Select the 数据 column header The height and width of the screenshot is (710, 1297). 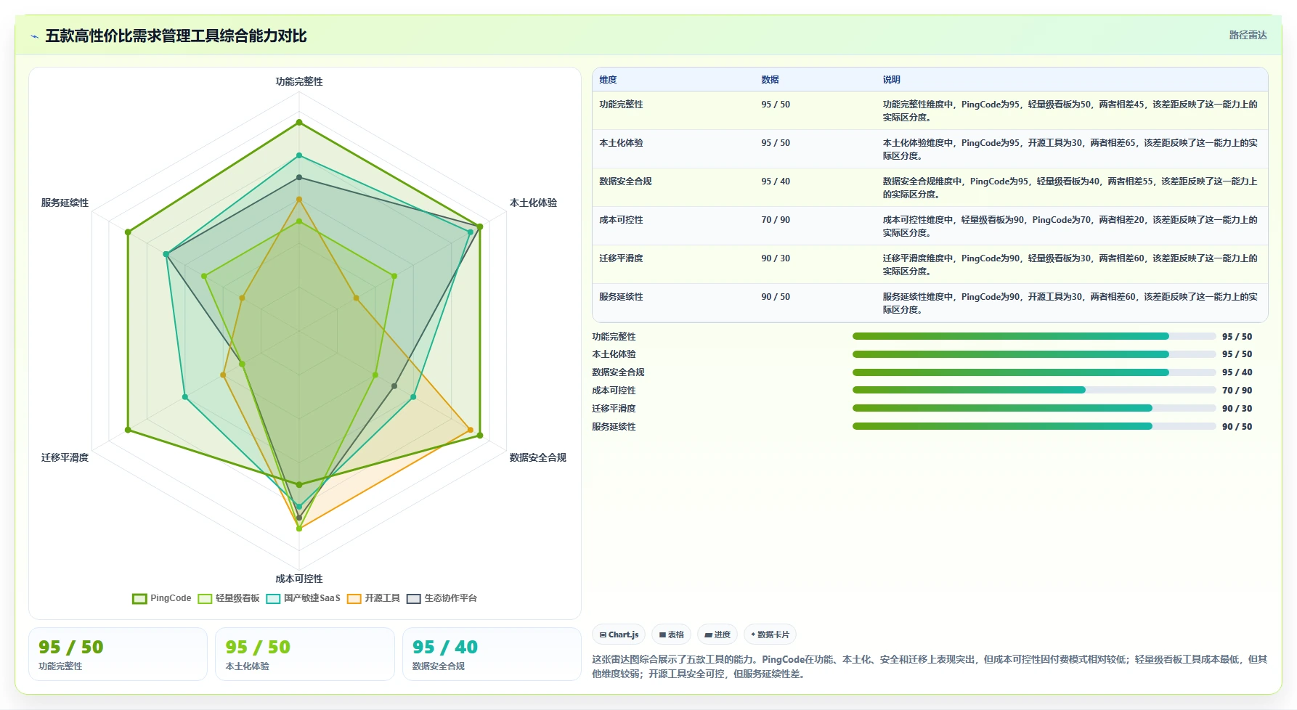coord(770,80)
